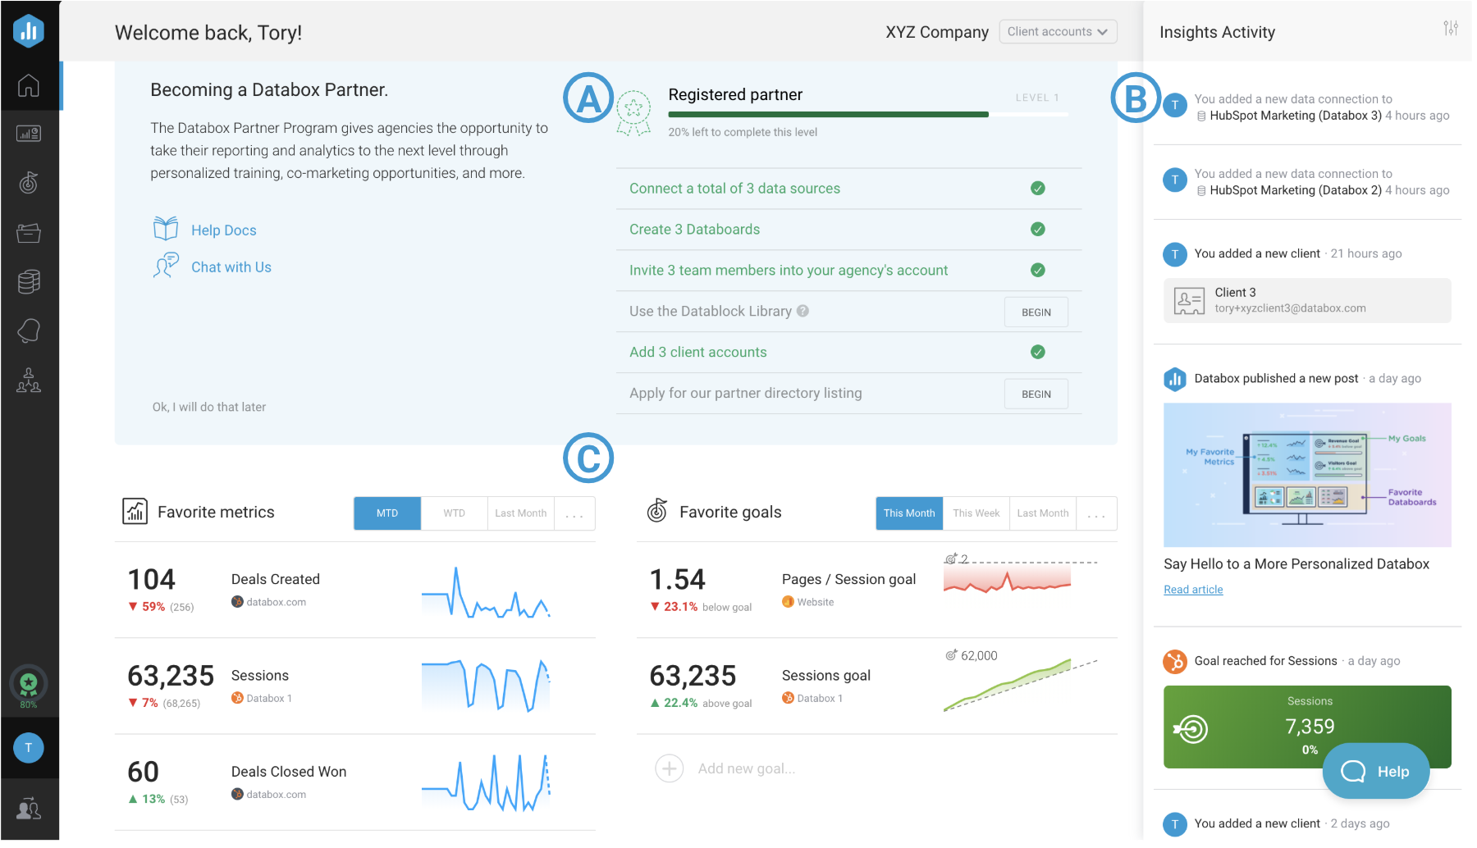The width and height of the screenshot is (1477, 848).
Task: Click the Registered partner badge icon
Action: (x=633, y=113)
